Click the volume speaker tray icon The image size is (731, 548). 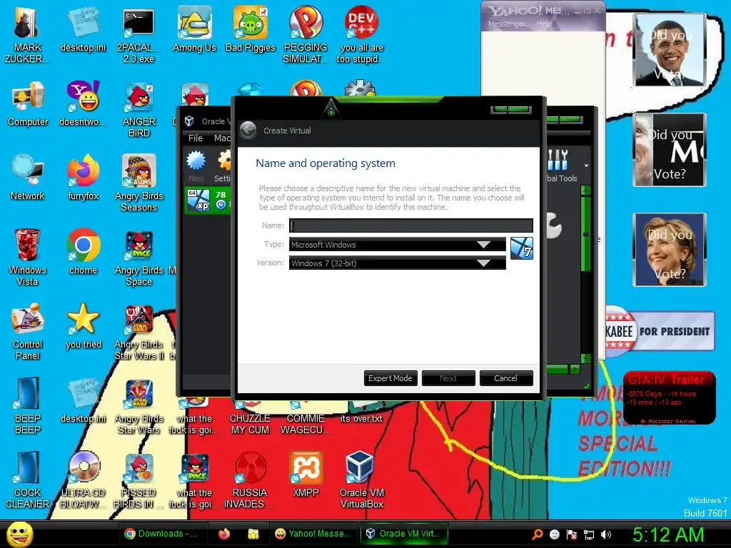point(606,534)
